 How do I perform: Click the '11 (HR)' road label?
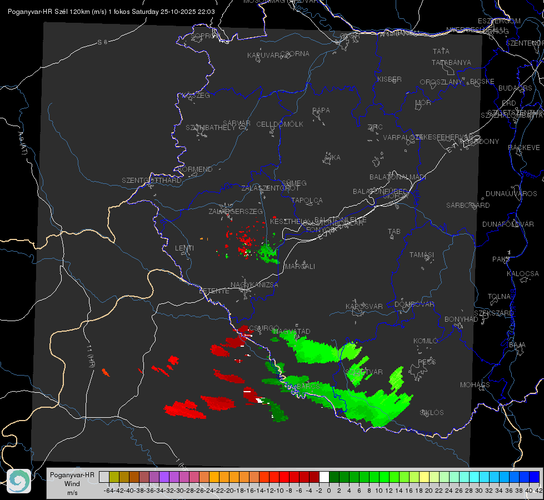91,356
